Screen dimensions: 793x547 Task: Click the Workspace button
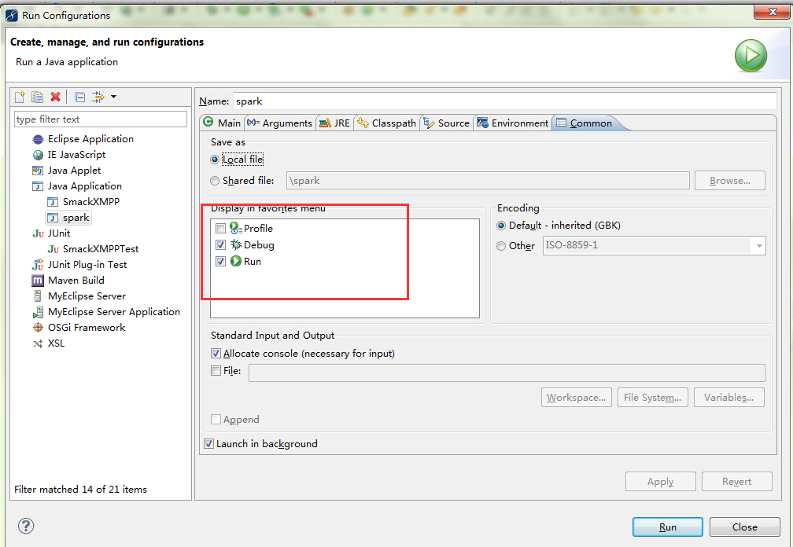(x=577, y=398)
